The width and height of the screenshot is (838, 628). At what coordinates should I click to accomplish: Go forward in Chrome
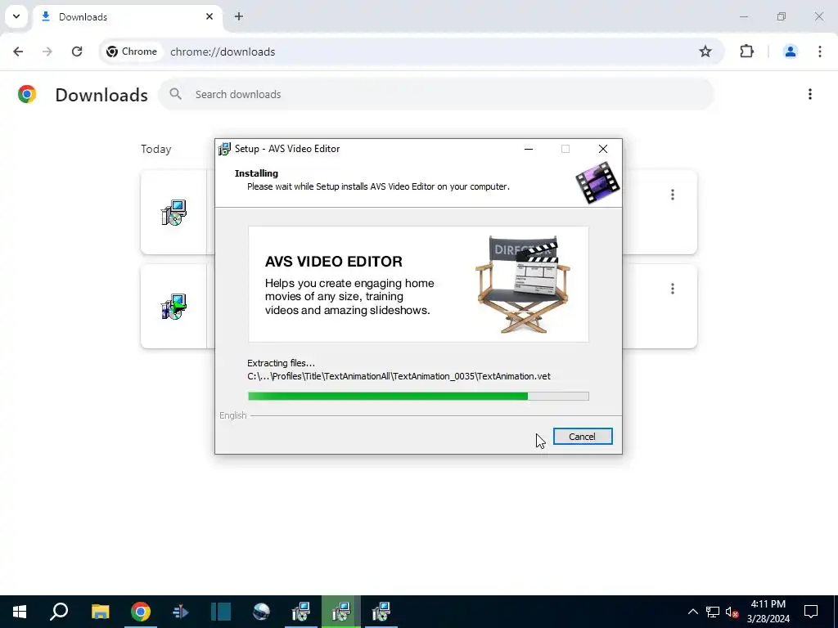47,52
